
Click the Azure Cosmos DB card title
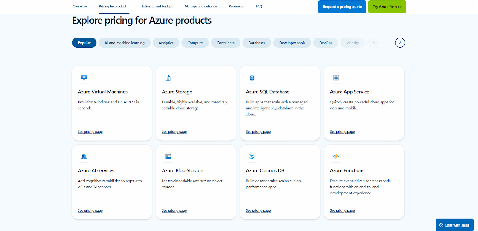(x=265, y=170)
